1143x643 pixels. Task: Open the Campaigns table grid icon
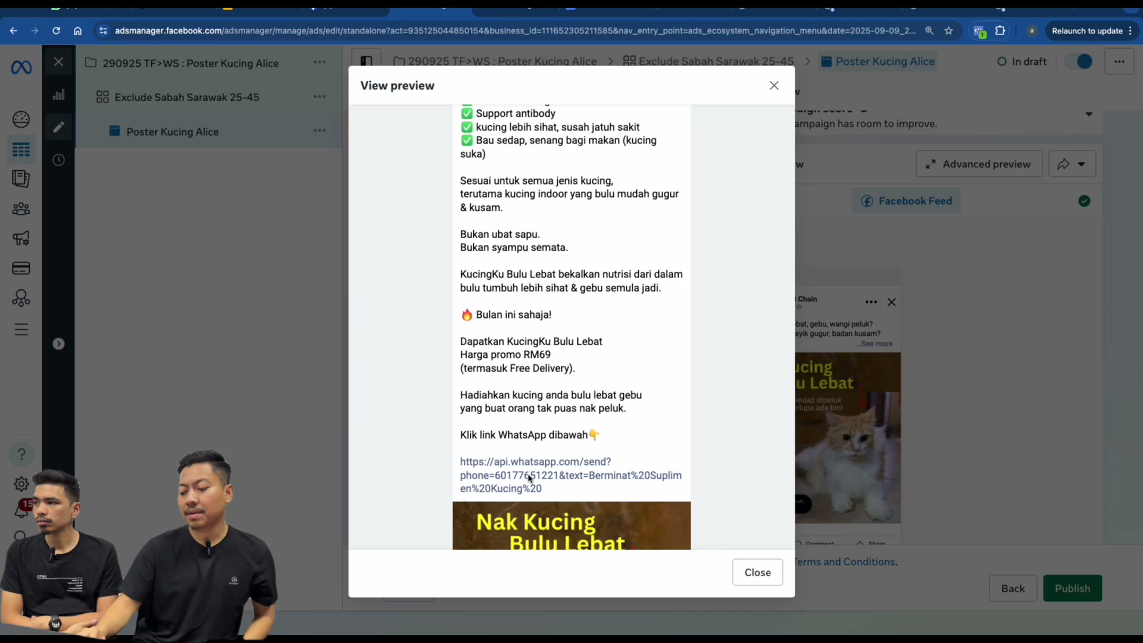21,149
